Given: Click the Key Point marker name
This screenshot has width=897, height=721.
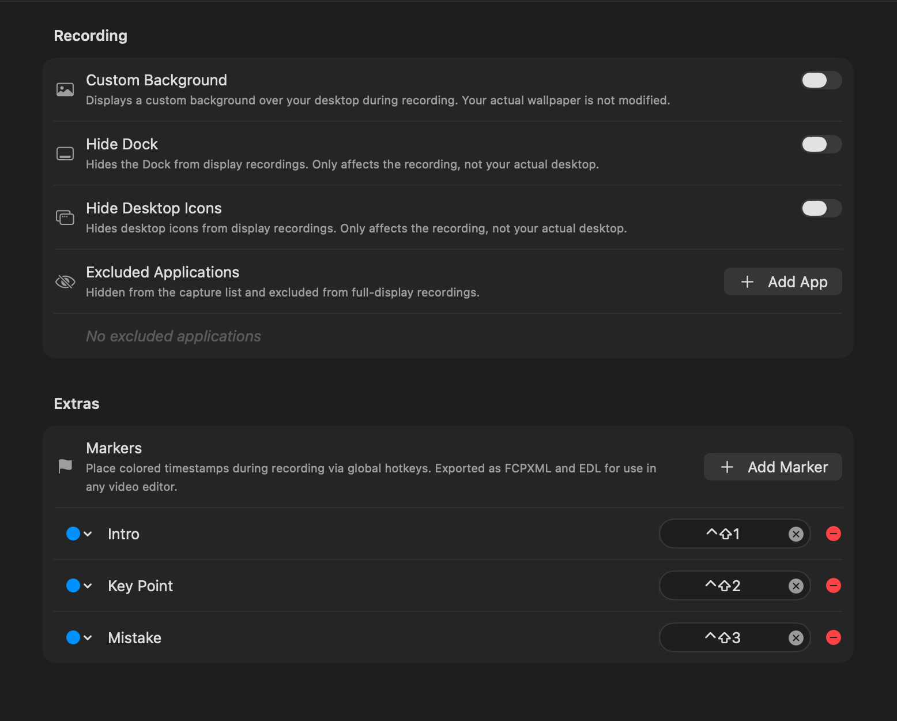Looking at the screenshot, I should tap(140, 586).
